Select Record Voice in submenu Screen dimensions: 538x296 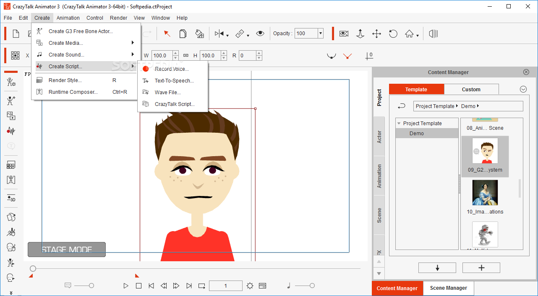pyautogui.click(x=172, y=69)
